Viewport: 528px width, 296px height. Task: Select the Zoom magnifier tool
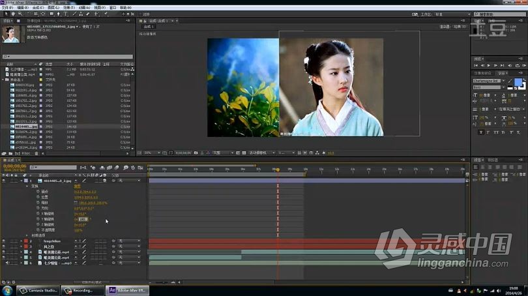pos(20,14)
